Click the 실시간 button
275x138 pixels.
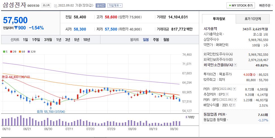tap(100, 6)
